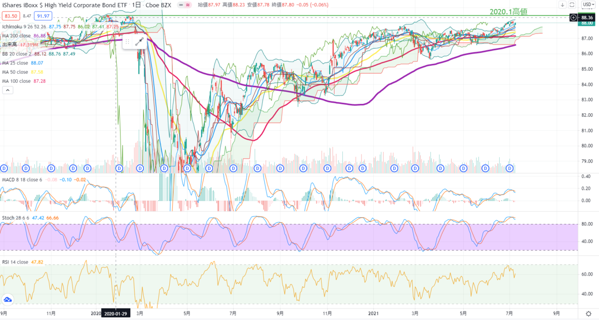Click the 2020-01-29 date tag on the time axis
The height and width of the screenshot is (320, 599).
point(116,315)
